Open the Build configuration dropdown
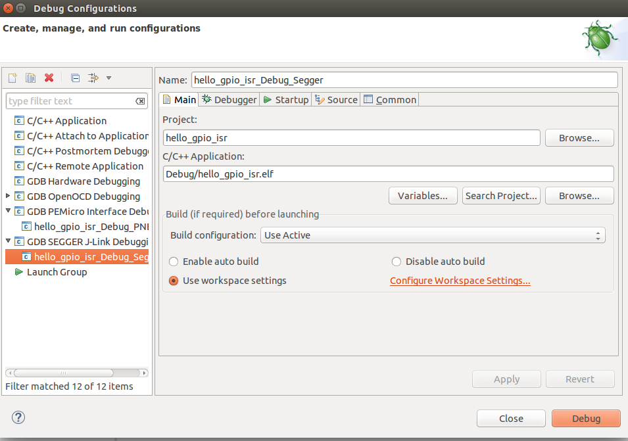628x441 pixels. click(433, 235)
